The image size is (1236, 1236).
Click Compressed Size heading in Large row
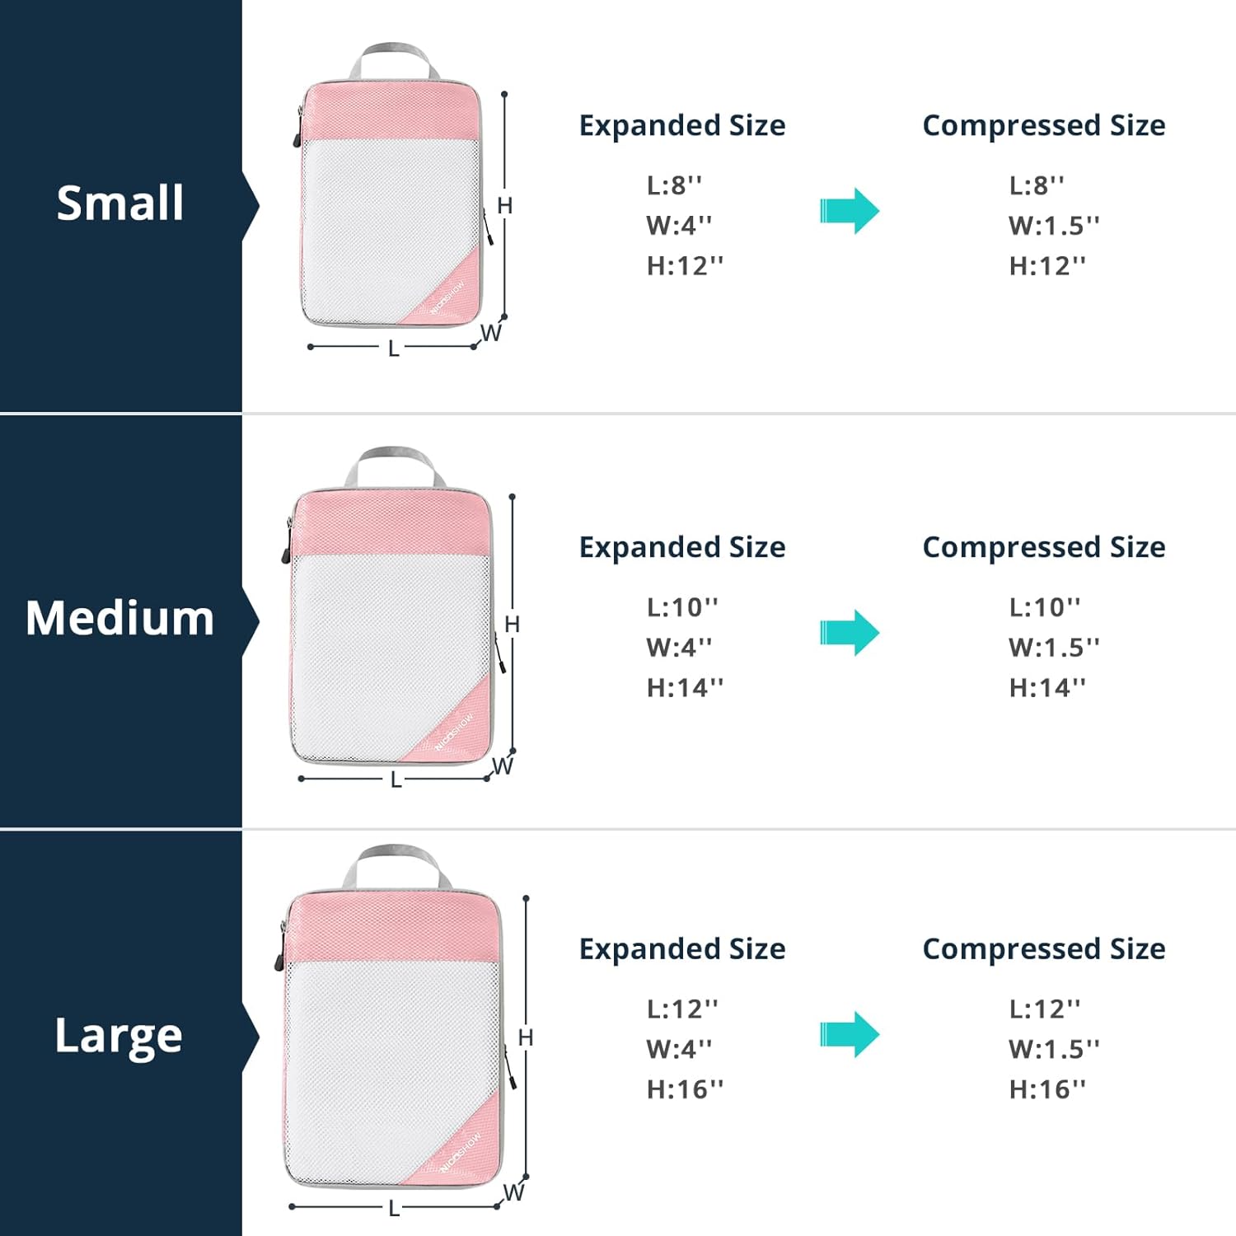pyautogui.click(x=1044, y=949)
